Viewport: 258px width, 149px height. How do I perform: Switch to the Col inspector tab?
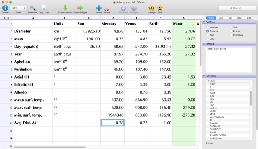point(230,18)
